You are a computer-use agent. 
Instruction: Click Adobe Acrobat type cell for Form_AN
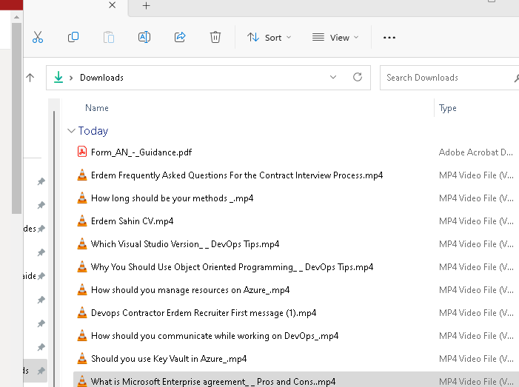click(x=475, y=152)
